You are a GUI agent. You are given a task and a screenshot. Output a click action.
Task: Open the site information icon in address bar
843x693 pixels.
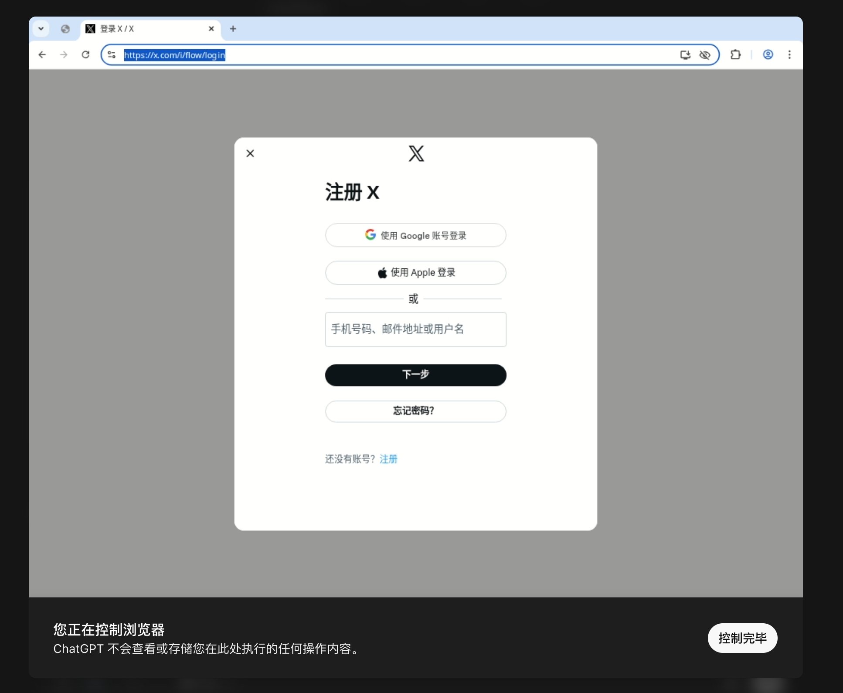click(x=112, y=55)
